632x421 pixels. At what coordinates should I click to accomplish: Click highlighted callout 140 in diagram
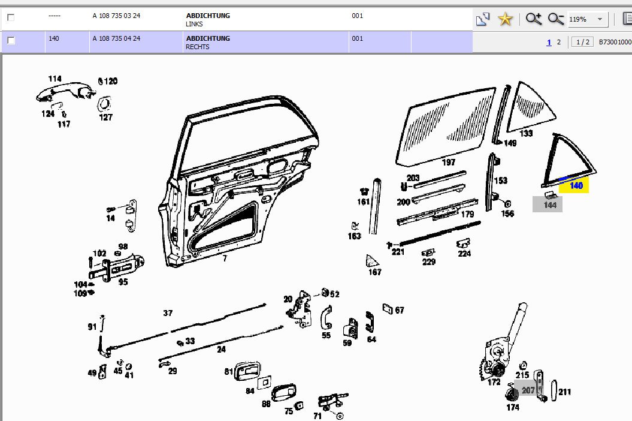(576, 185)
